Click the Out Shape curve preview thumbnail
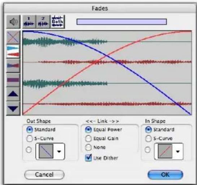Viewport: 197px width, 185px height. (x=46, y=151)
